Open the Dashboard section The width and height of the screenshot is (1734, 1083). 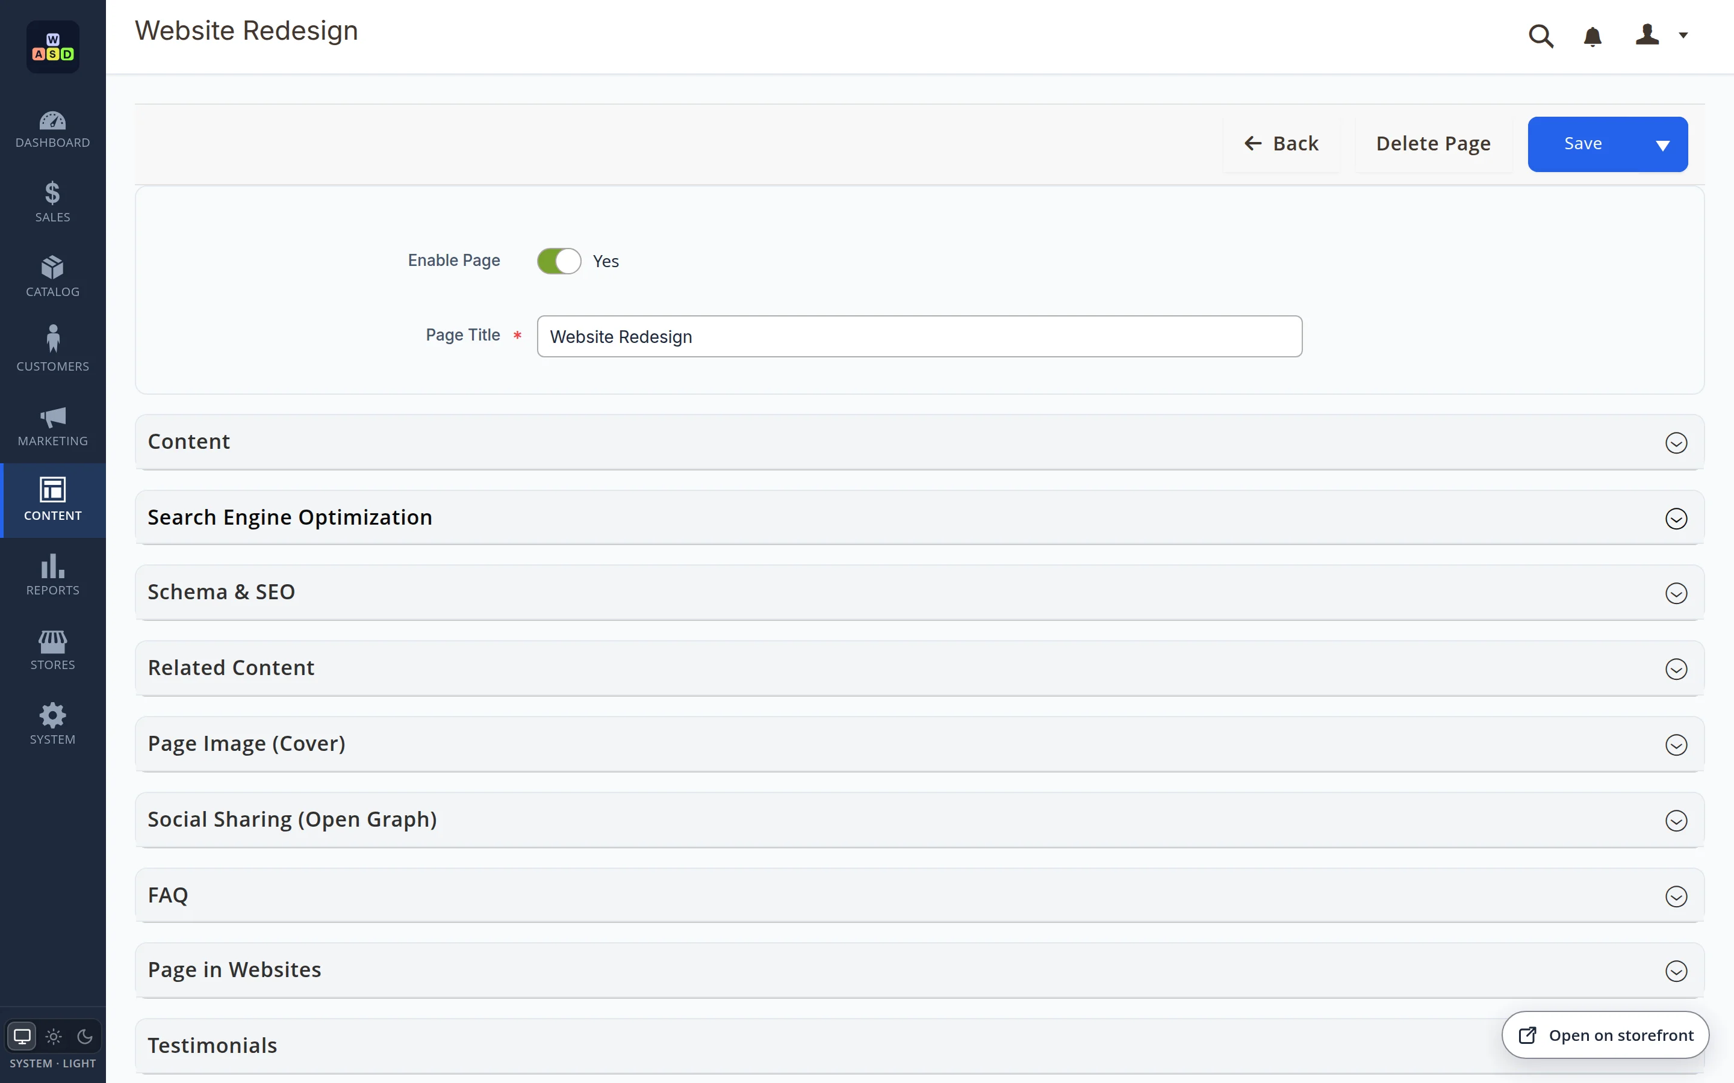point(52,129)
